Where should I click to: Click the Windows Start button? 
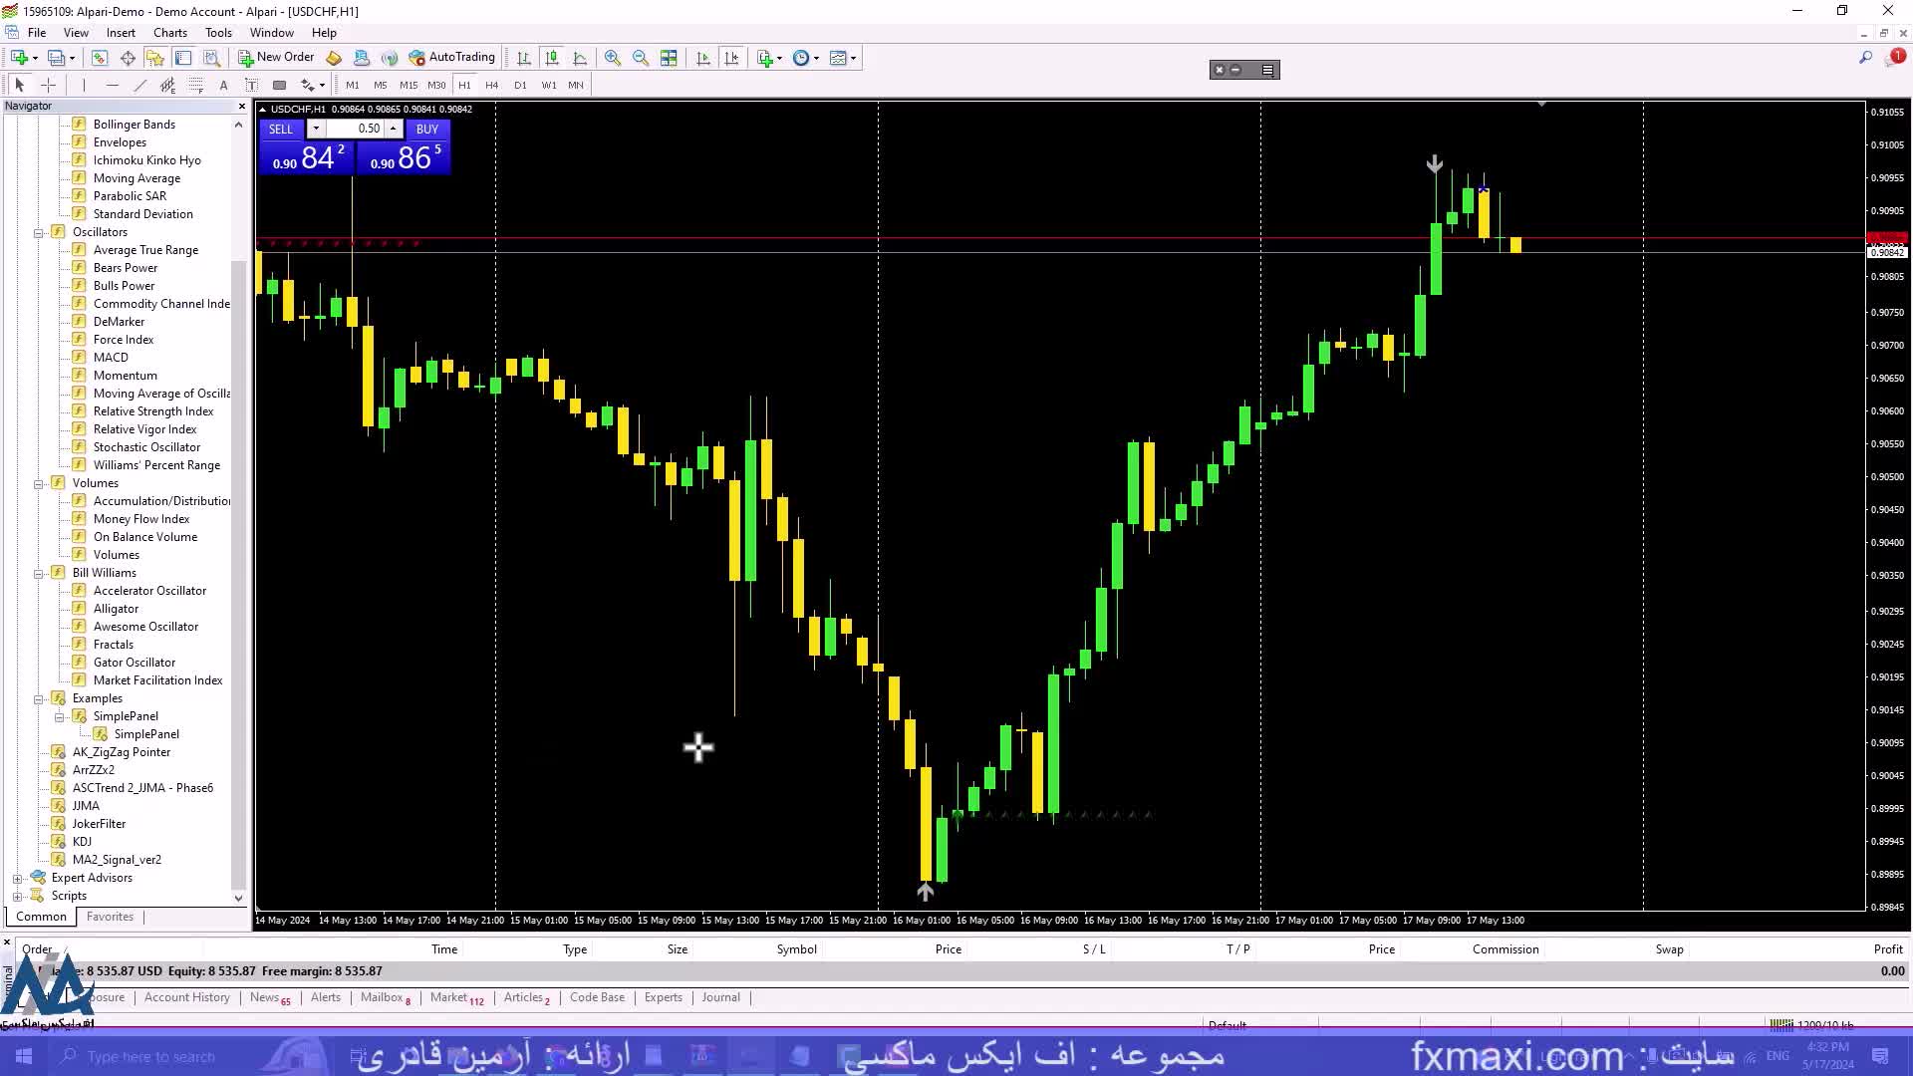(x=24, y=1056)
